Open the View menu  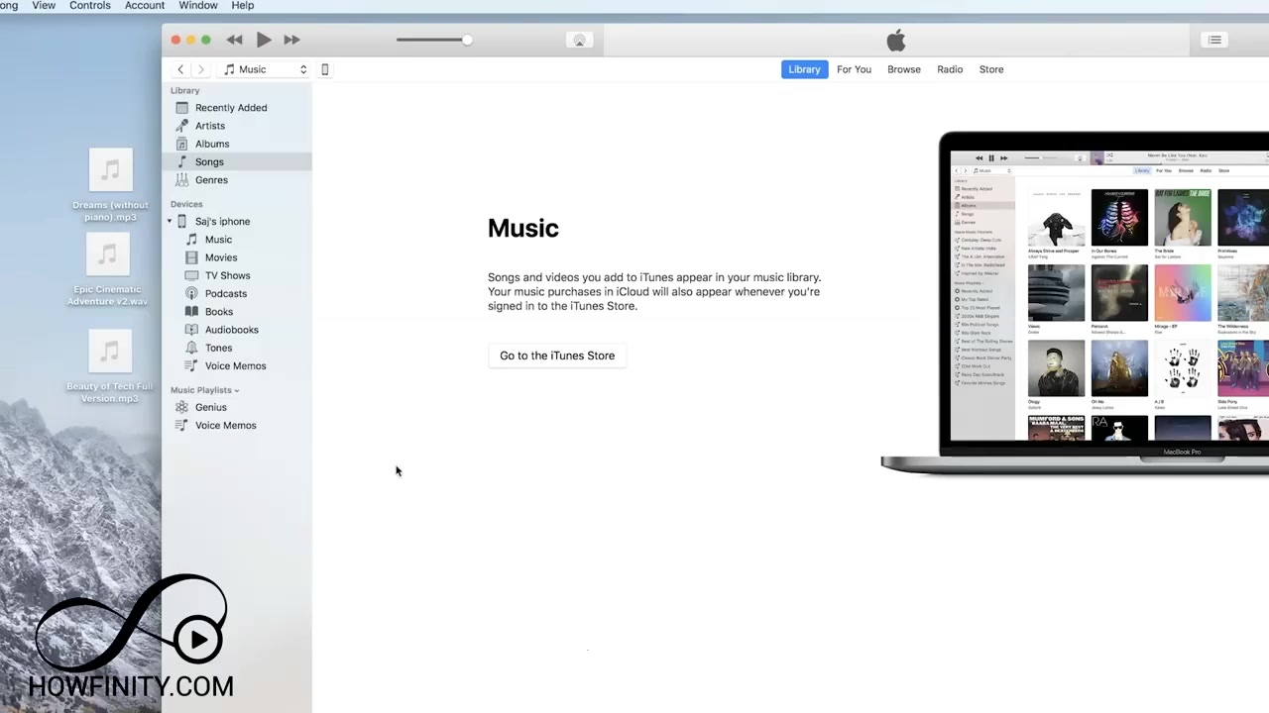point(44,5)
